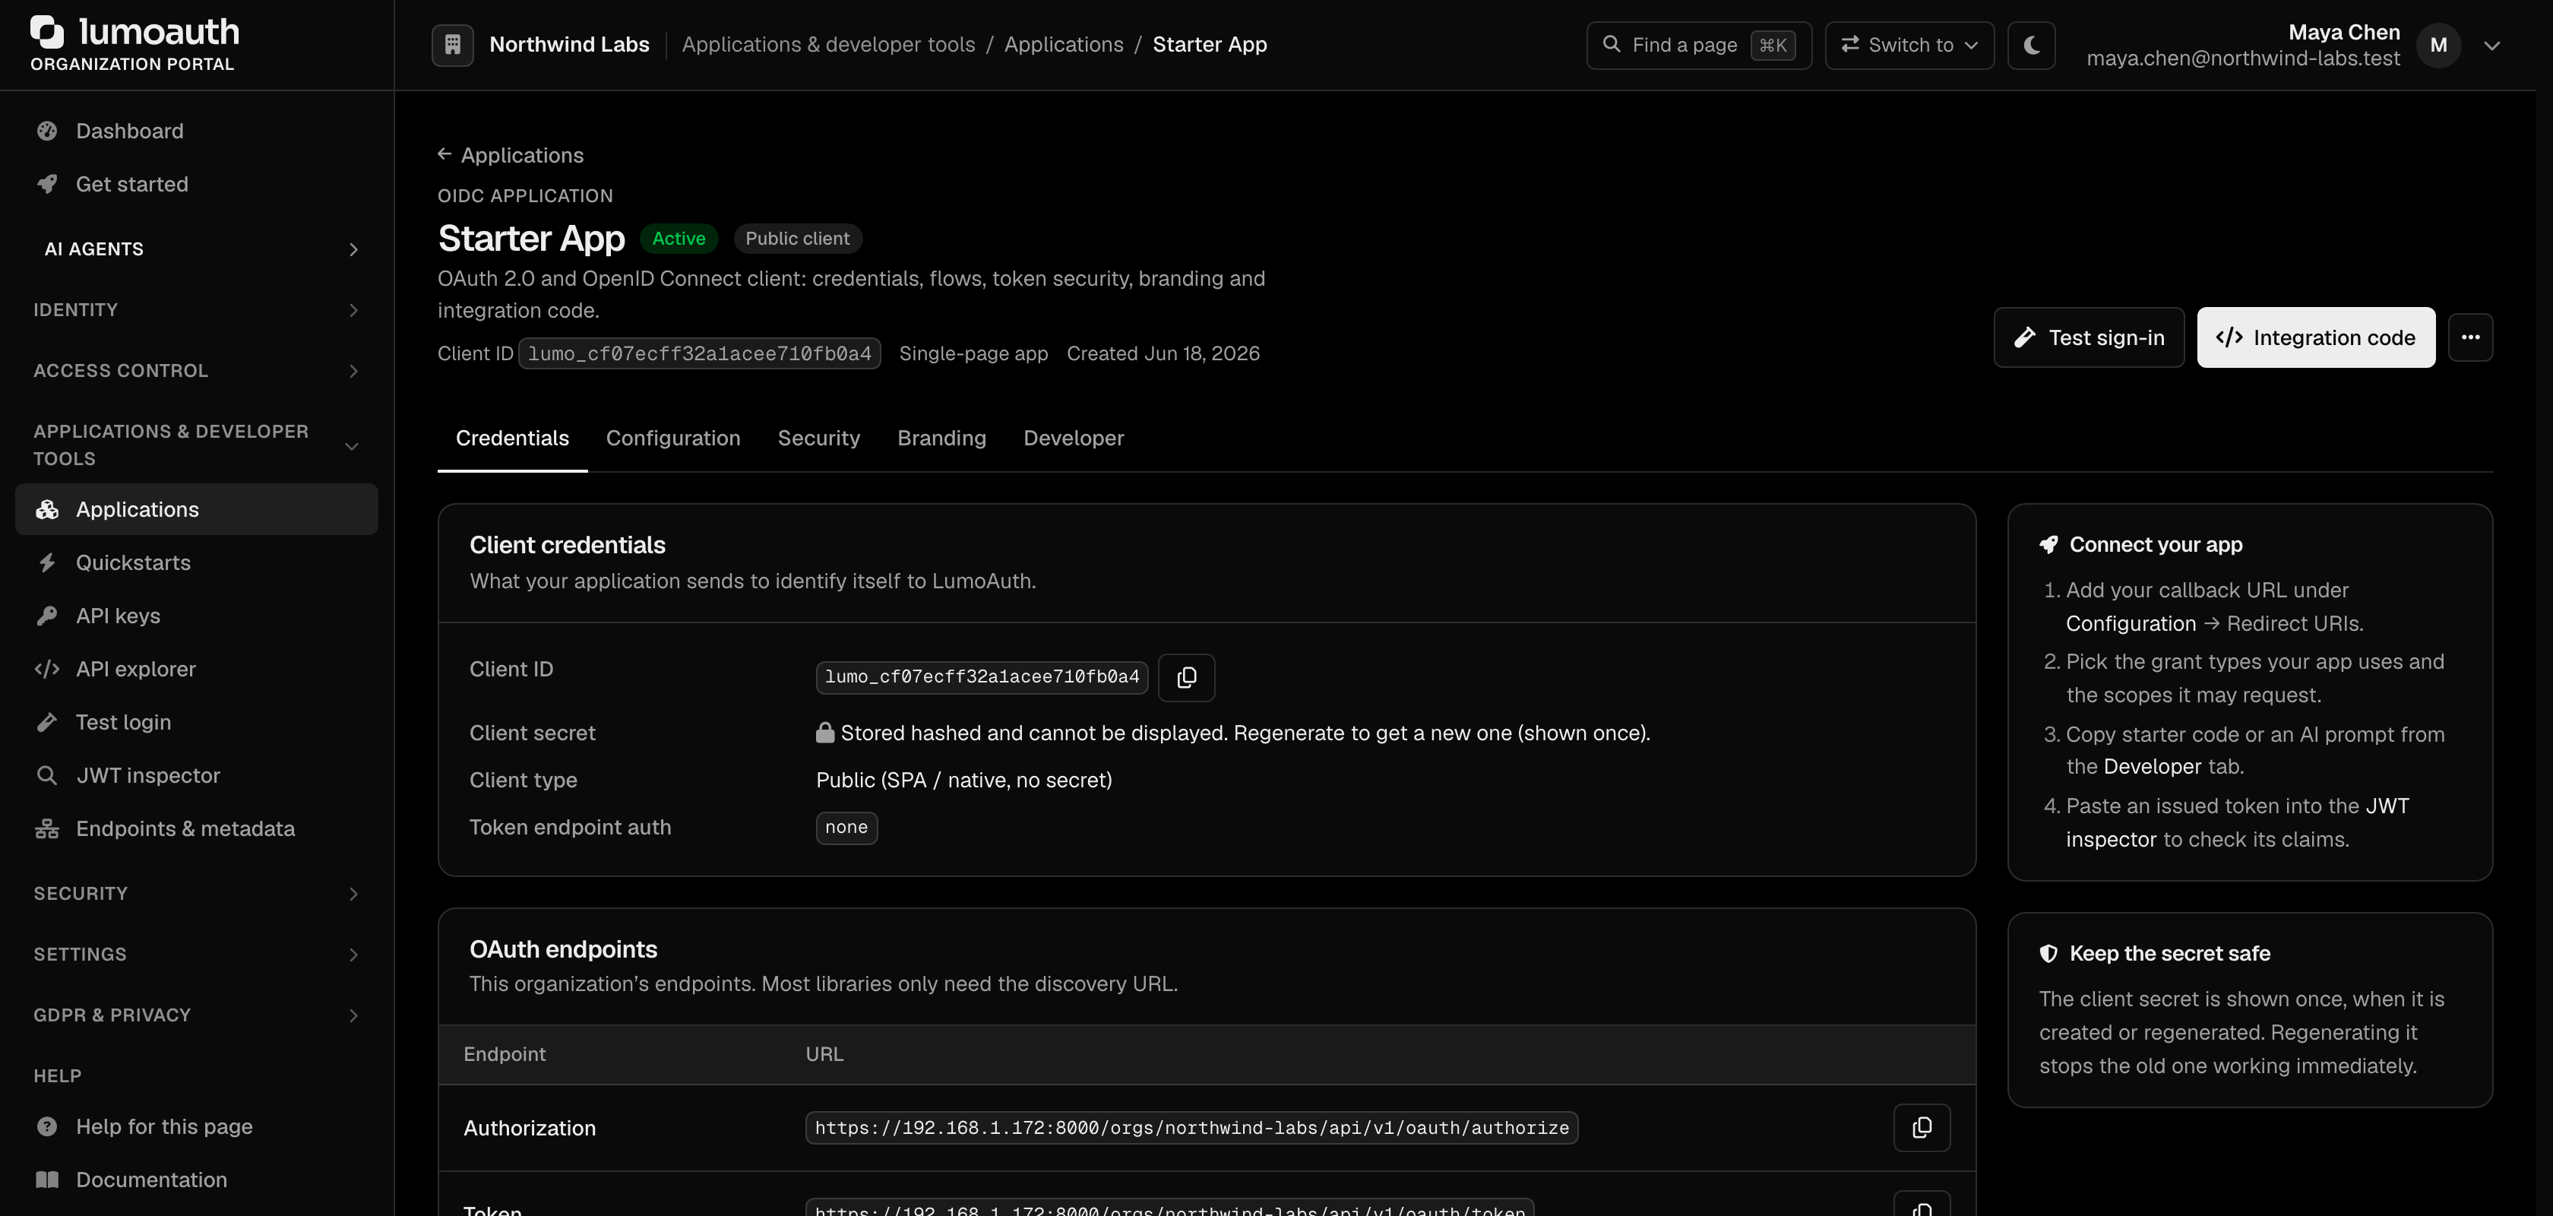Open API explorer
This screenshot has width=2553, height=1216.
196,669
